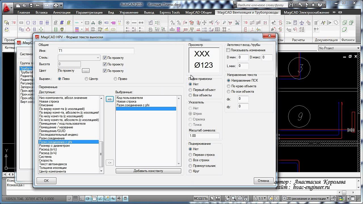Open the 'Вставка' ribbon tab
Image resolution: width=363 pixels, height=204 pixels.
42,12
